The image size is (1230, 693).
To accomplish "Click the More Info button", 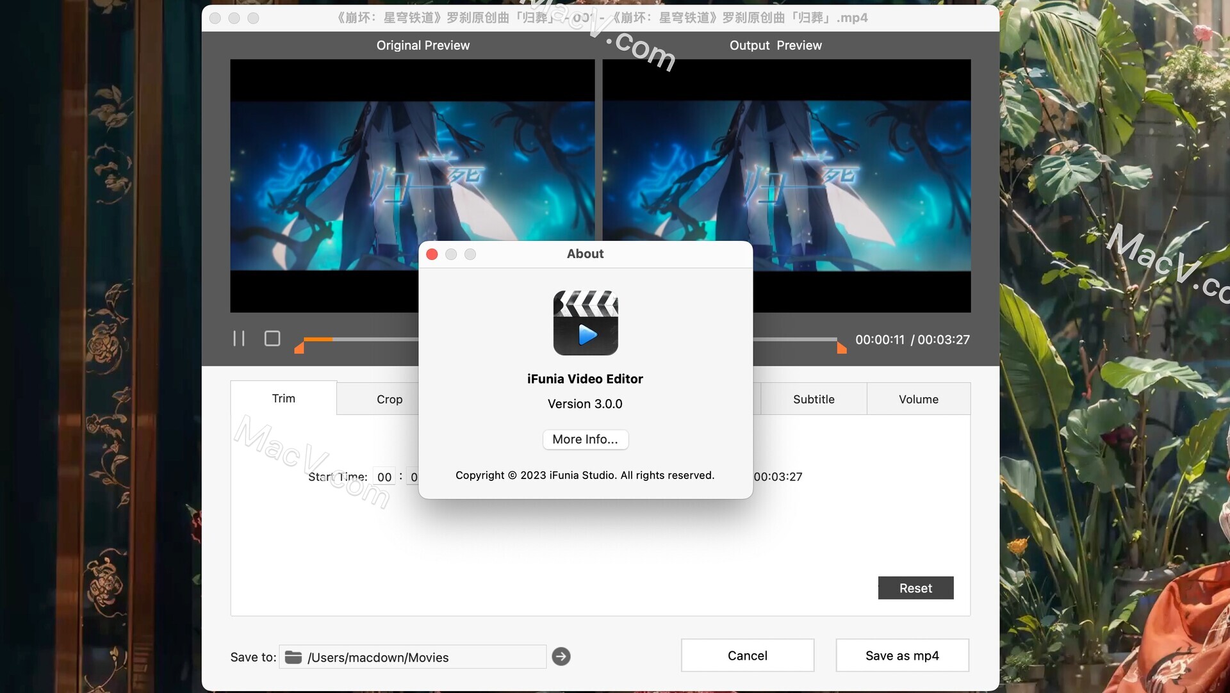I will click(x=585, y=439).
